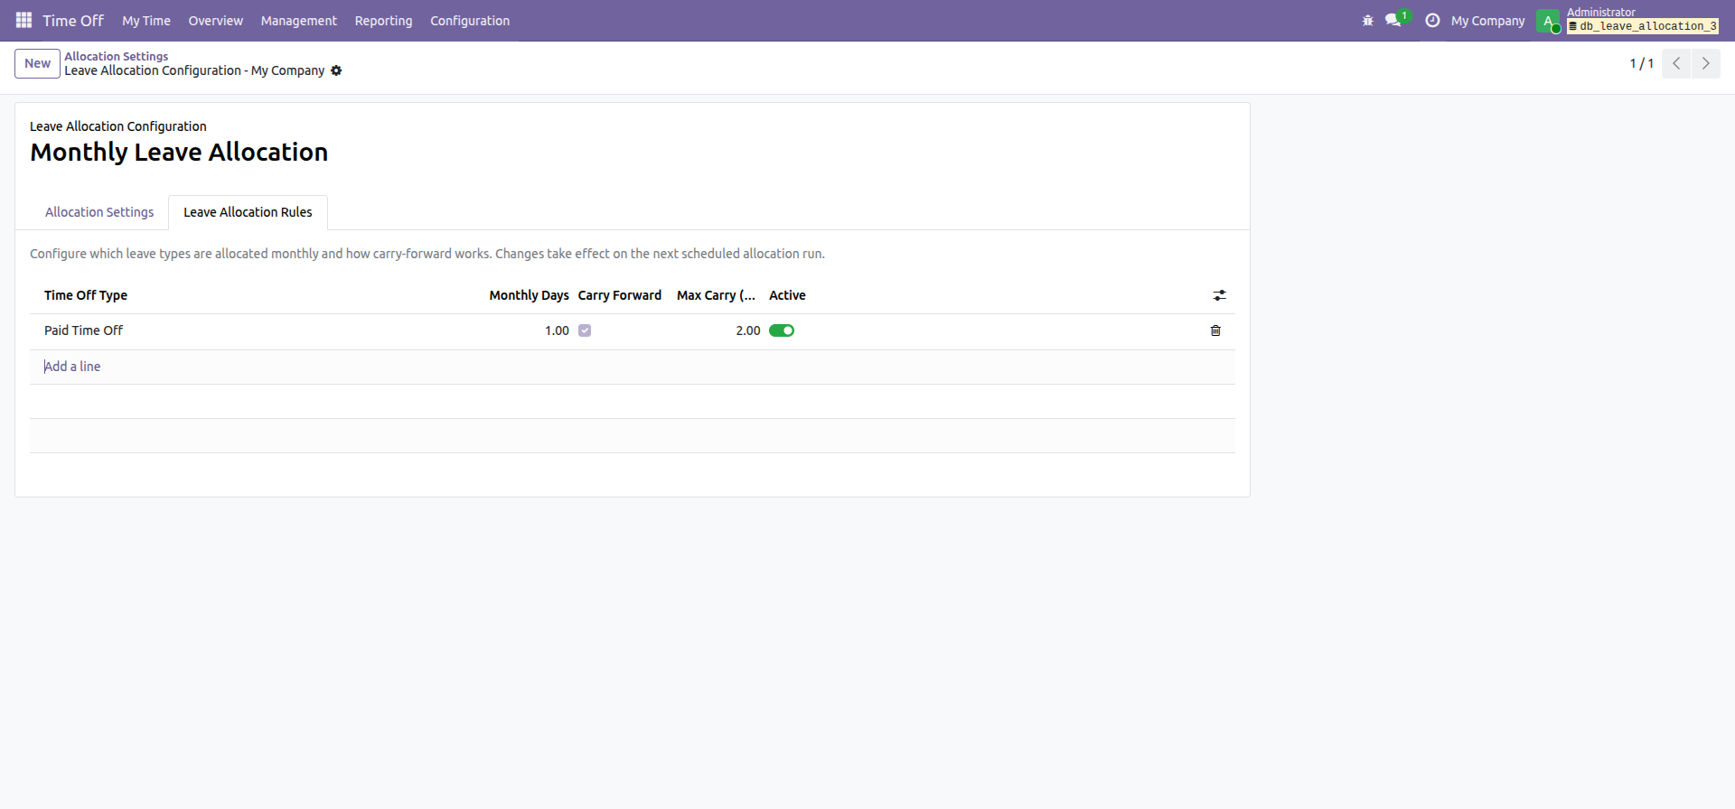Switch to Allocation Settings tab
The width and height of the screenshot is (1735, 809).
click(99, 212)
